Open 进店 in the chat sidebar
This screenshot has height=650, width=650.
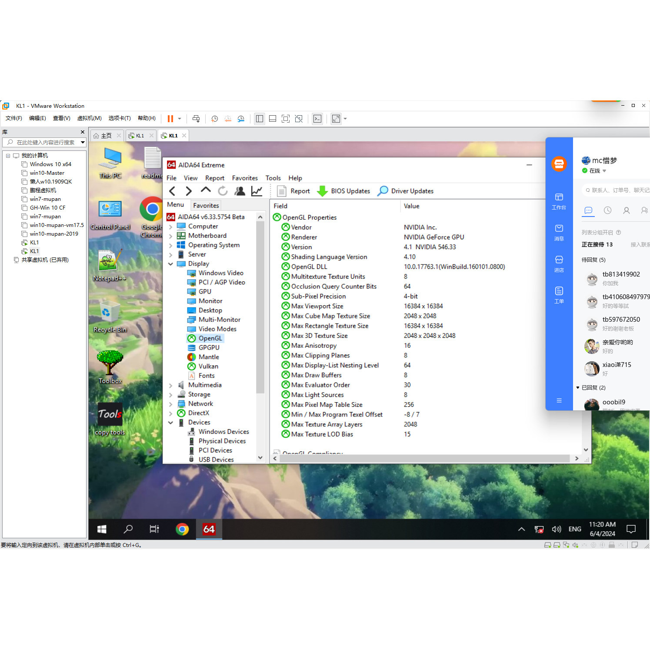559,264
